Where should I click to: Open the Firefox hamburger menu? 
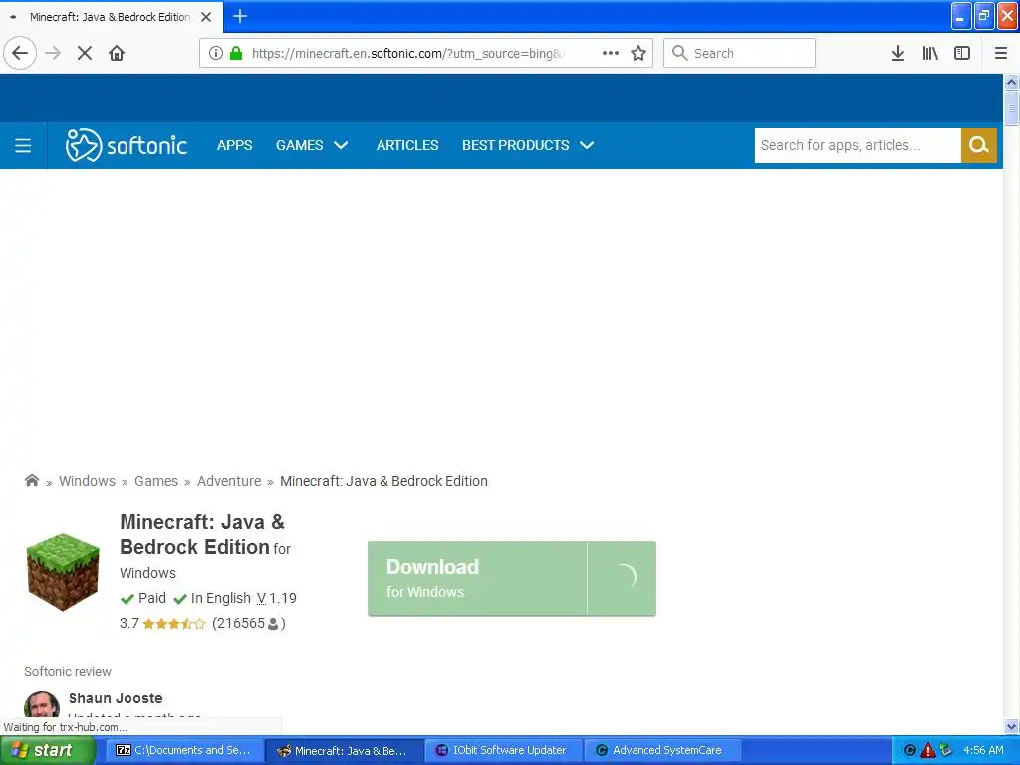[1001, 54]
